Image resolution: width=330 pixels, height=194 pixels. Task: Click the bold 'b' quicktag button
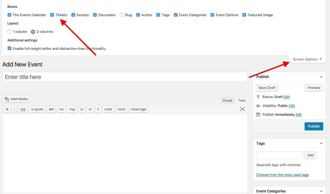[7, 109]
